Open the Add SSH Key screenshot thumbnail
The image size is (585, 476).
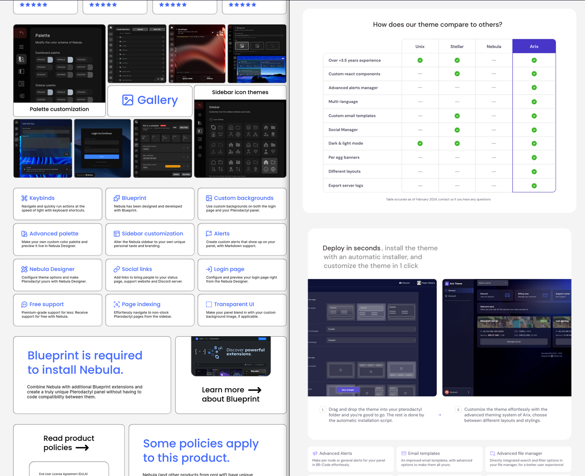(x=43, y=148)
